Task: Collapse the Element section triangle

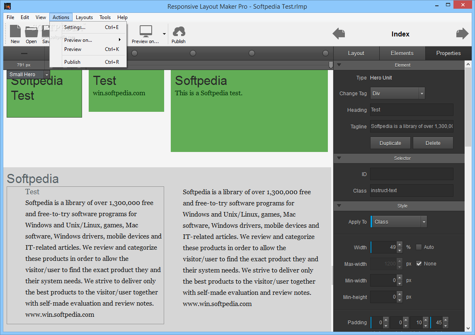Action: [339, 65]
